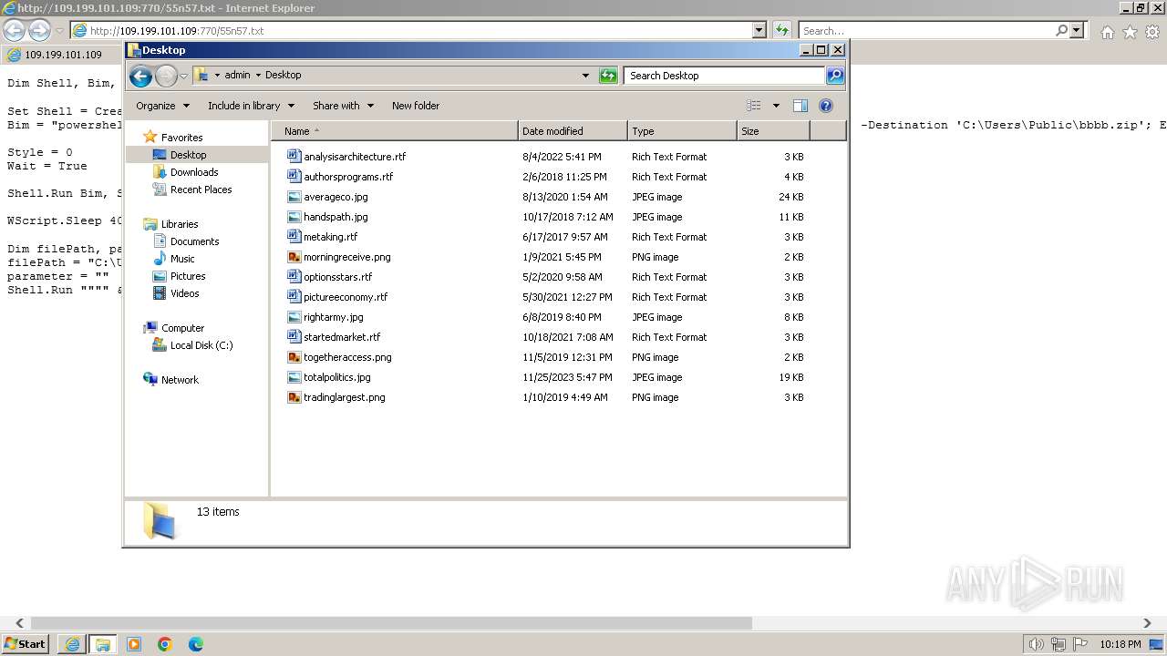Open the view options dropdown arrow
Viewport: 1167px width, 656px height.
(x=776, y=106)
